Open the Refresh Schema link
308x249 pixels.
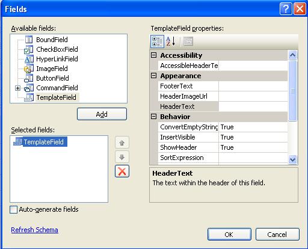click(34, 230)
